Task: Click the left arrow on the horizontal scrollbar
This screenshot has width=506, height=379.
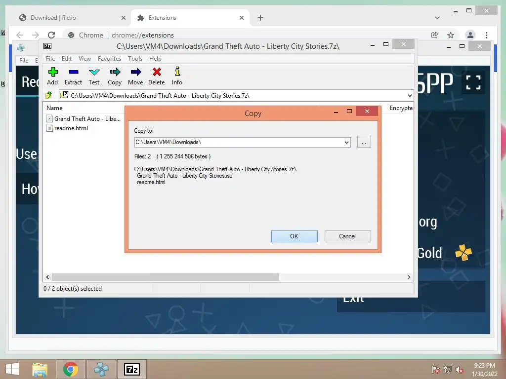Action: tap(48, 277)
